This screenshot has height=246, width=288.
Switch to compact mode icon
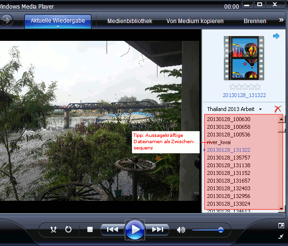point(281,236)
